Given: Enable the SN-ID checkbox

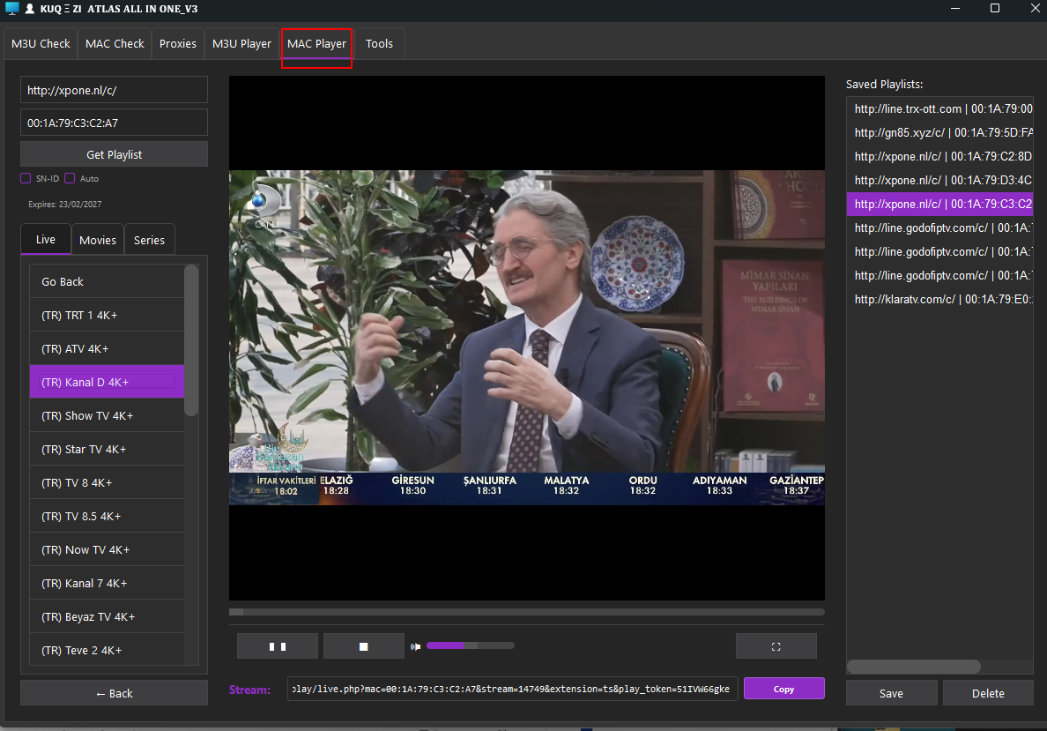Looking at the screenshot, I should pos(26,178).
